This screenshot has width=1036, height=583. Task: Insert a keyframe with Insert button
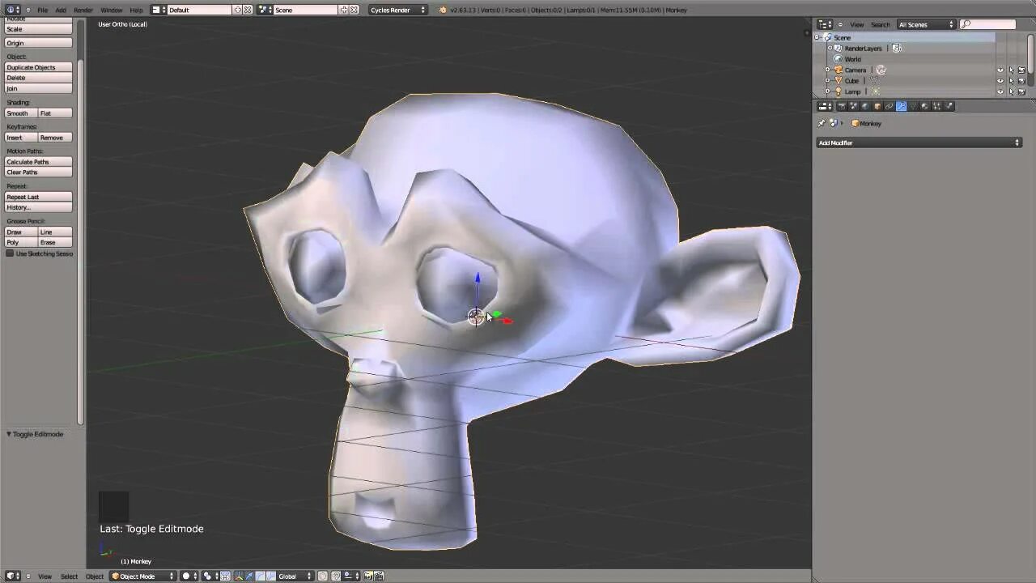point(22,138)
